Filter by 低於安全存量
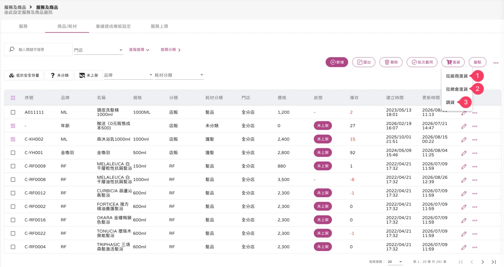Viewport: 504px width, 267px height. pos(24,75)
